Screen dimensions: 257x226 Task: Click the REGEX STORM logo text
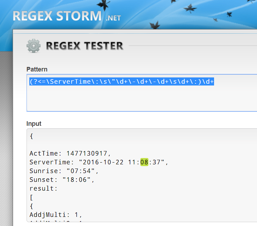click(57, 16)
